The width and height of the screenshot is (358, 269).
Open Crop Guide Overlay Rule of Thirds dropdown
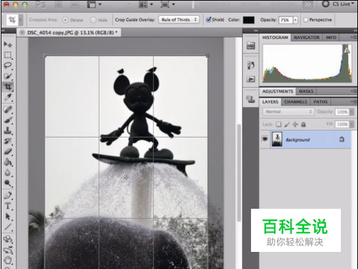pyautogui.click(x=179, y=20)
